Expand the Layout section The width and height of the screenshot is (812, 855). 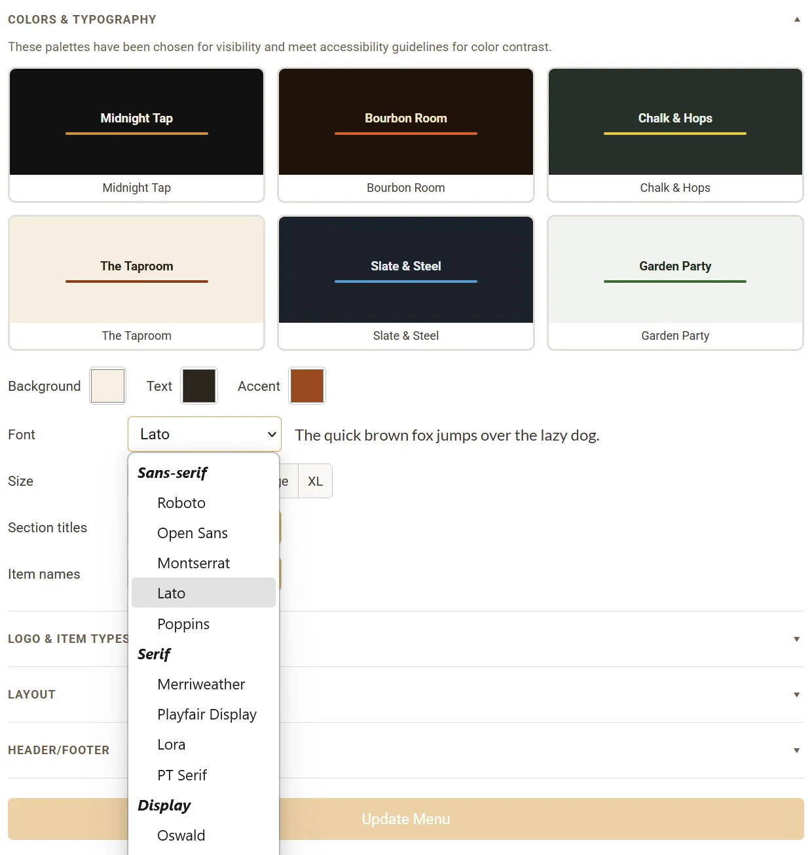405,695
